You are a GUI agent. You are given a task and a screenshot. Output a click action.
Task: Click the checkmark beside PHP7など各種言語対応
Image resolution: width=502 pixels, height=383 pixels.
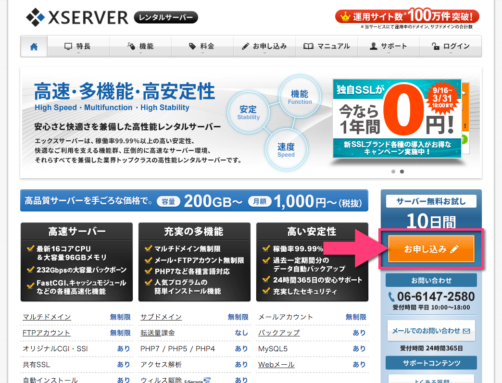pos(149,271)
